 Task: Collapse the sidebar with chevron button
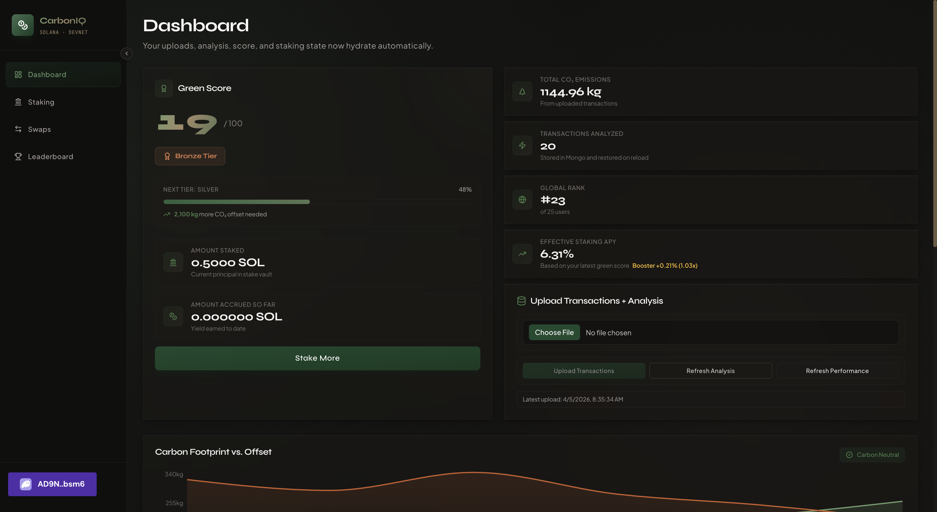pos(127,54)
